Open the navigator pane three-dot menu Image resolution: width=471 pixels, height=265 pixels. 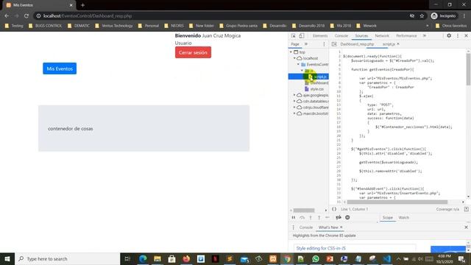click(324, 44)
